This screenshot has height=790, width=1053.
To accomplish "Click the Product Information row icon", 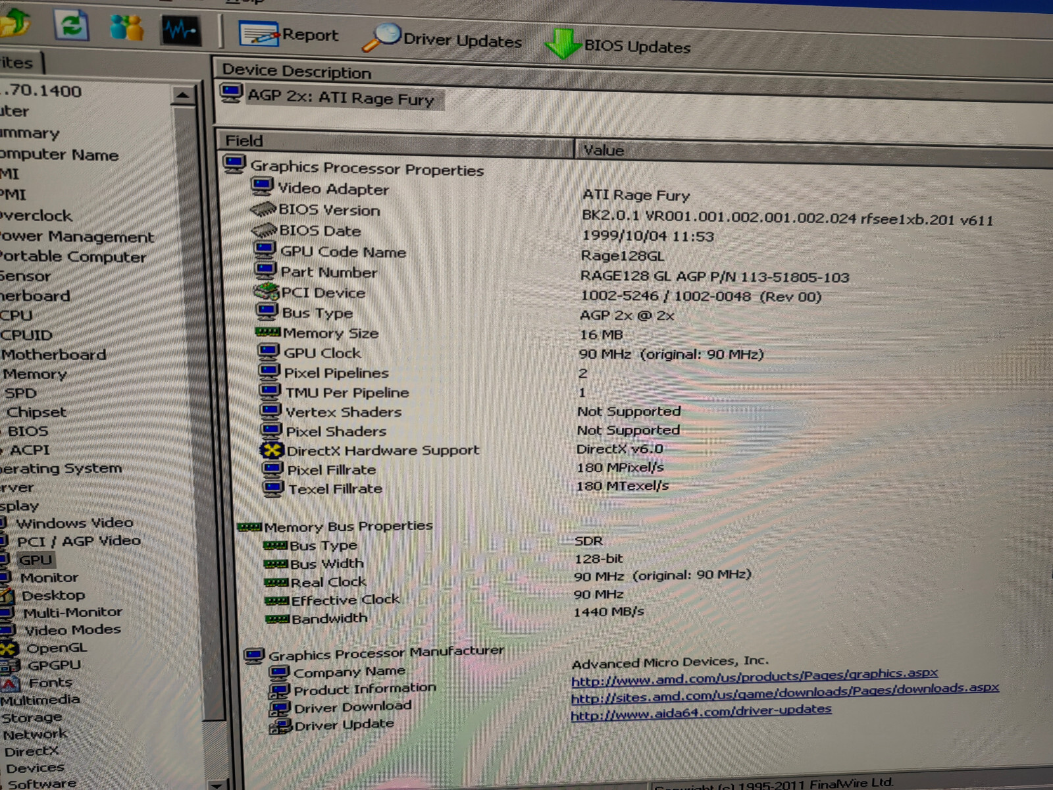I will pyautogui.click(x=279, y=691).
